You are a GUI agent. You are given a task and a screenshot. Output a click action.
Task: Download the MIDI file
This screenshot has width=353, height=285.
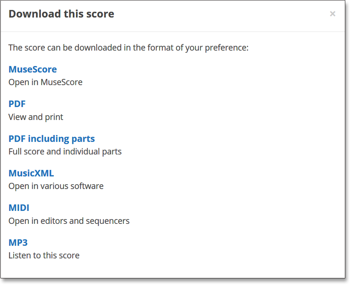(x=19, y=208)
